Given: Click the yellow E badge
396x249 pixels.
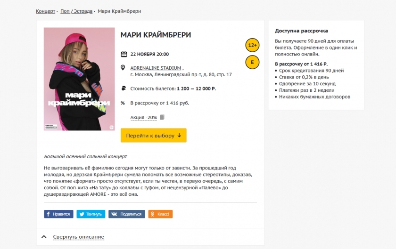Looking at the screenshot, I should 252,62.
